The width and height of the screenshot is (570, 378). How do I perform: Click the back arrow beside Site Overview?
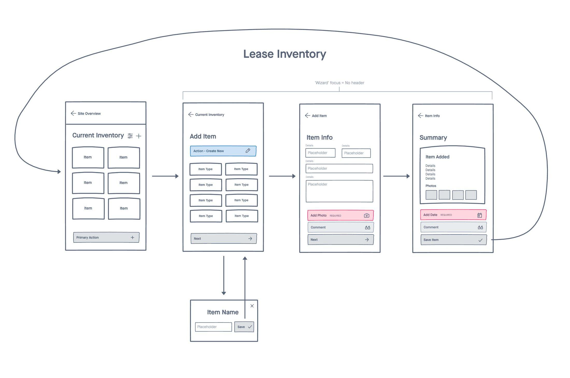tap(73, 113)
